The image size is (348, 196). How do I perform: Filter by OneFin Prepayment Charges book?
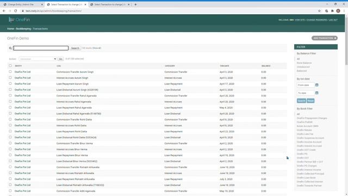pos(312,118)
